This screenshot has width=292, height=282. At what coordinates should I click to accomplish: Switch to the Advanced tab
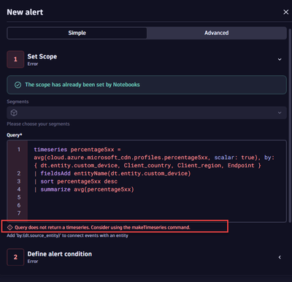(216, 33)
